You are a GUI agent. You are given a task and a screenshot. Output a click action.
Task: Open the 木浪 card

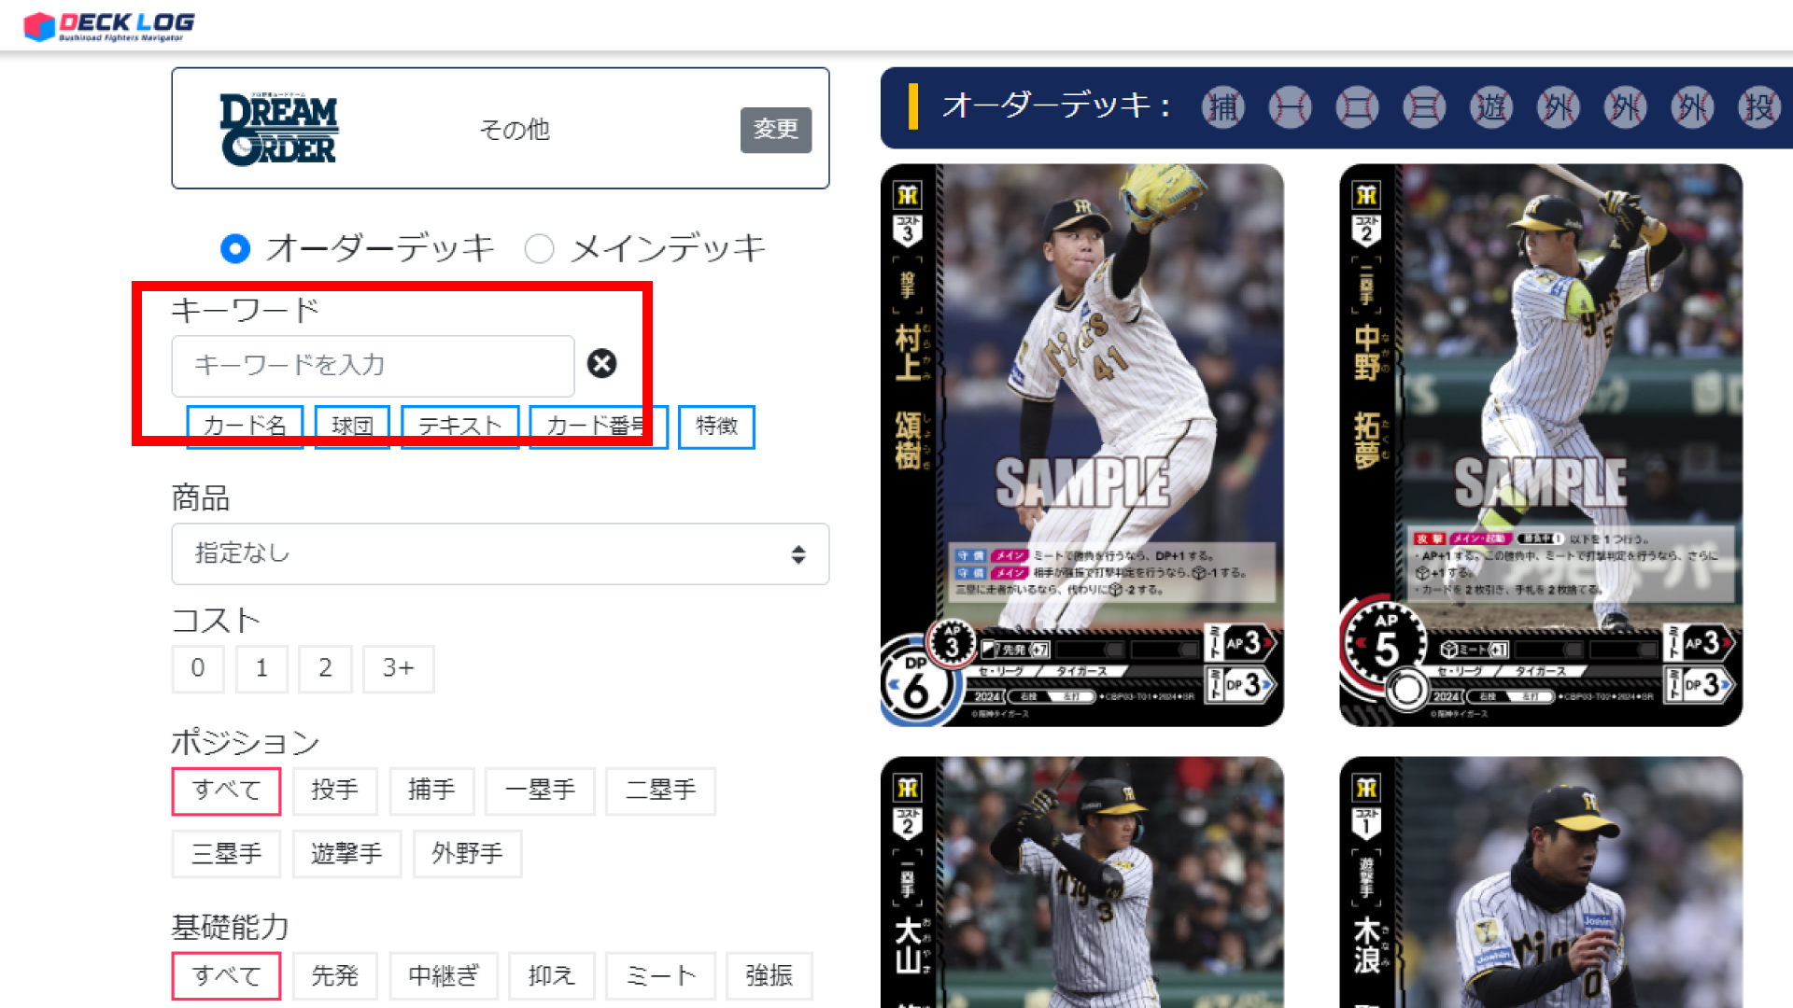coord(1541,882)
